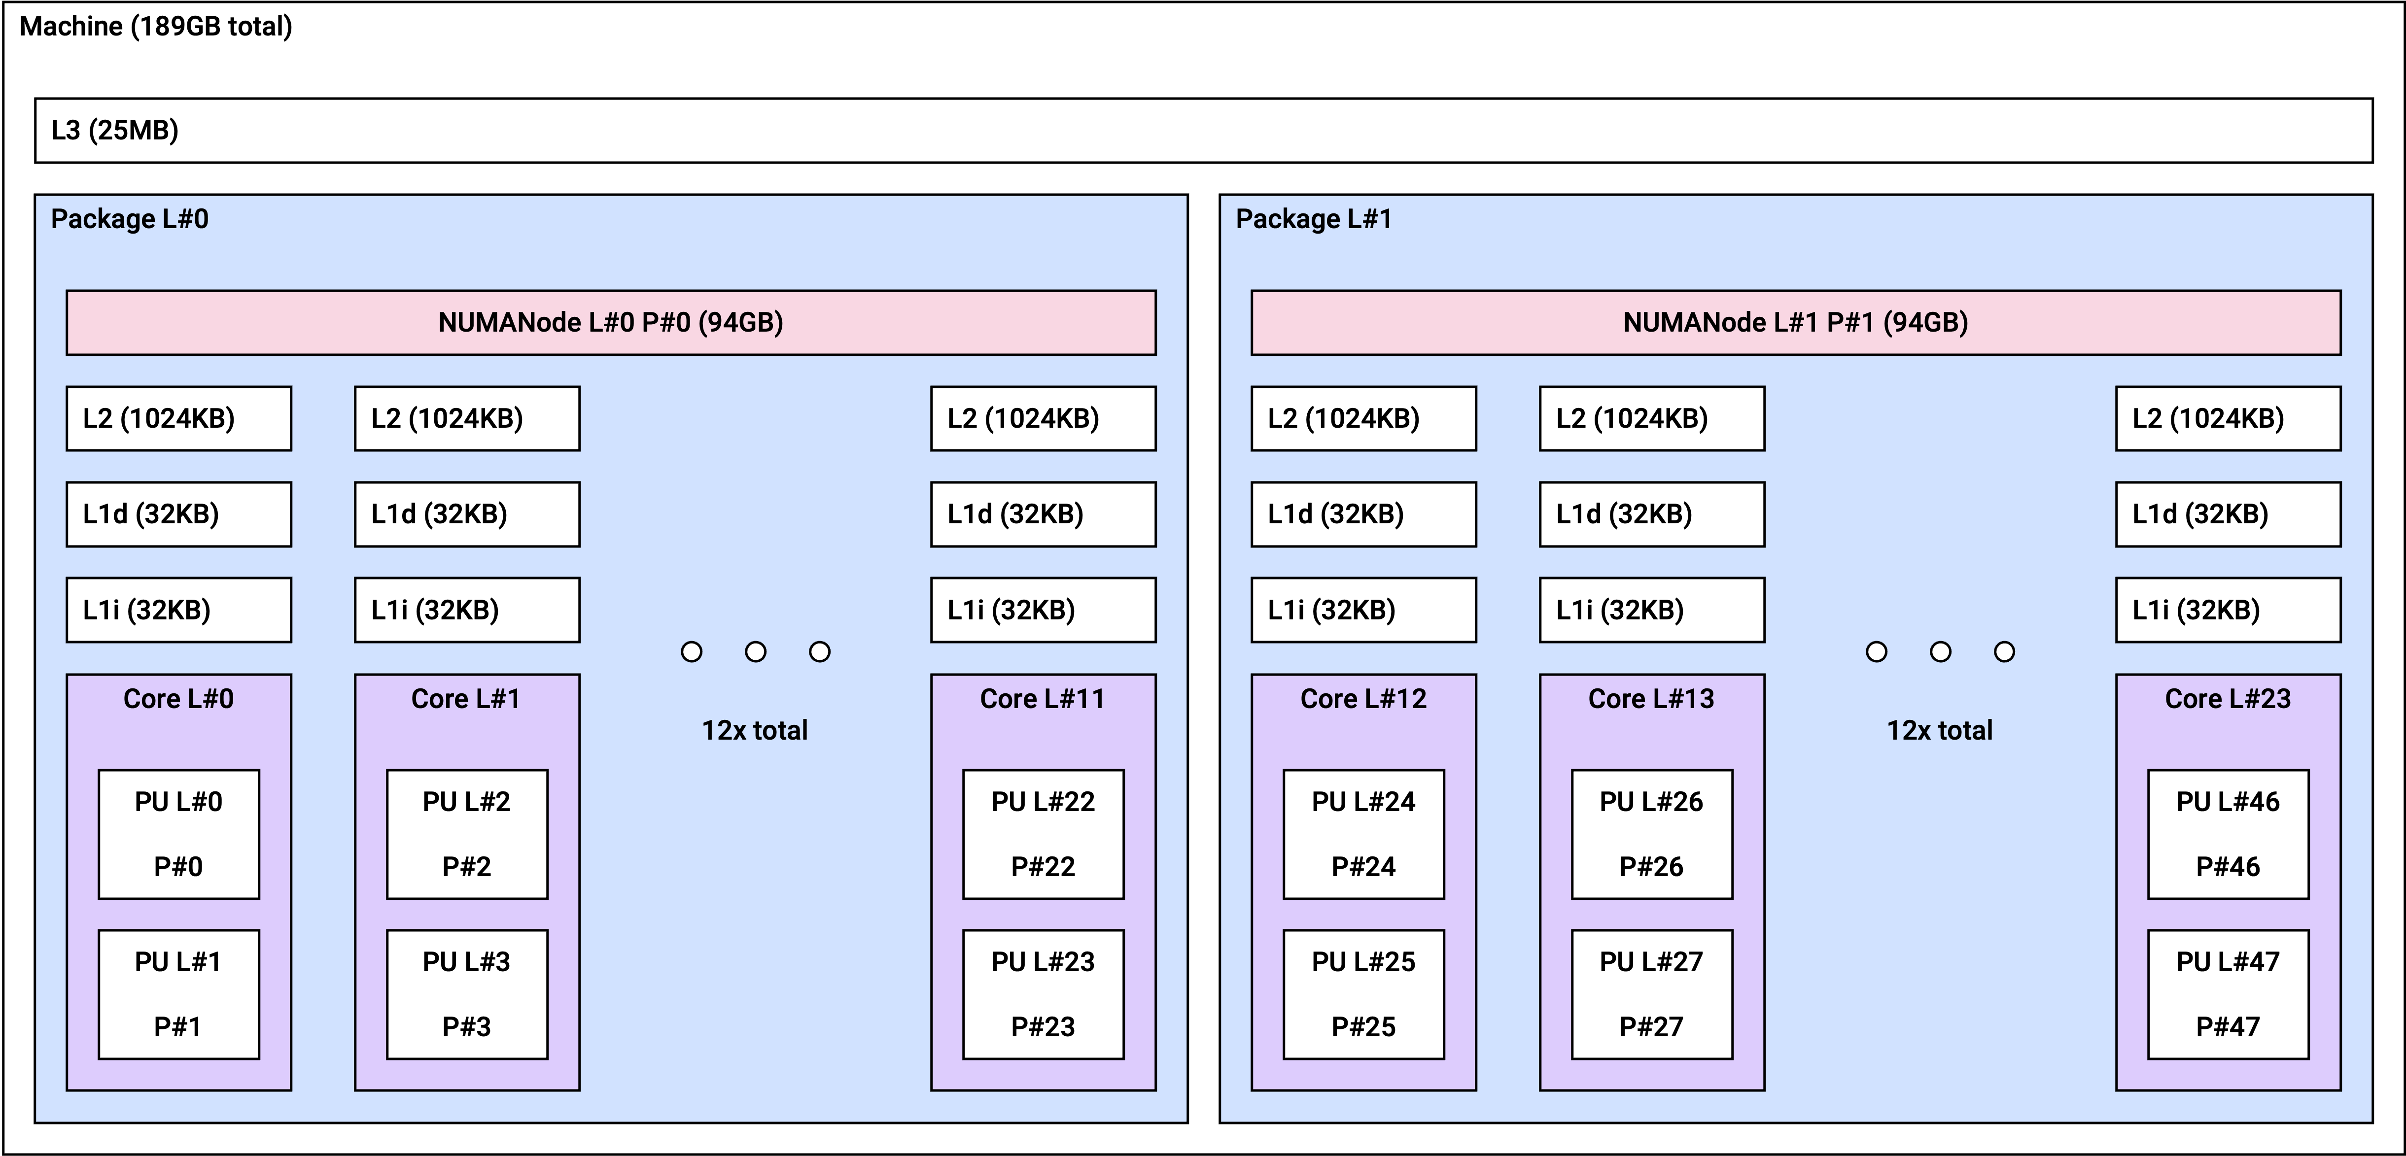The width and height of the screenshot is (2406, 1156).
Task: Click the Core L#12 title
Action: click(1363, 698)
